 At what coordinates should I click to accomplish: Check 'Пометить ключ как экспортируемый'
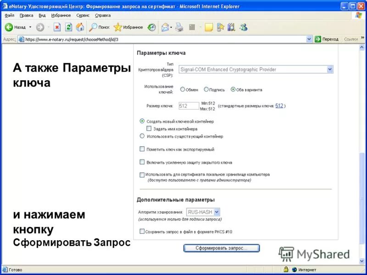coord(142,149)
